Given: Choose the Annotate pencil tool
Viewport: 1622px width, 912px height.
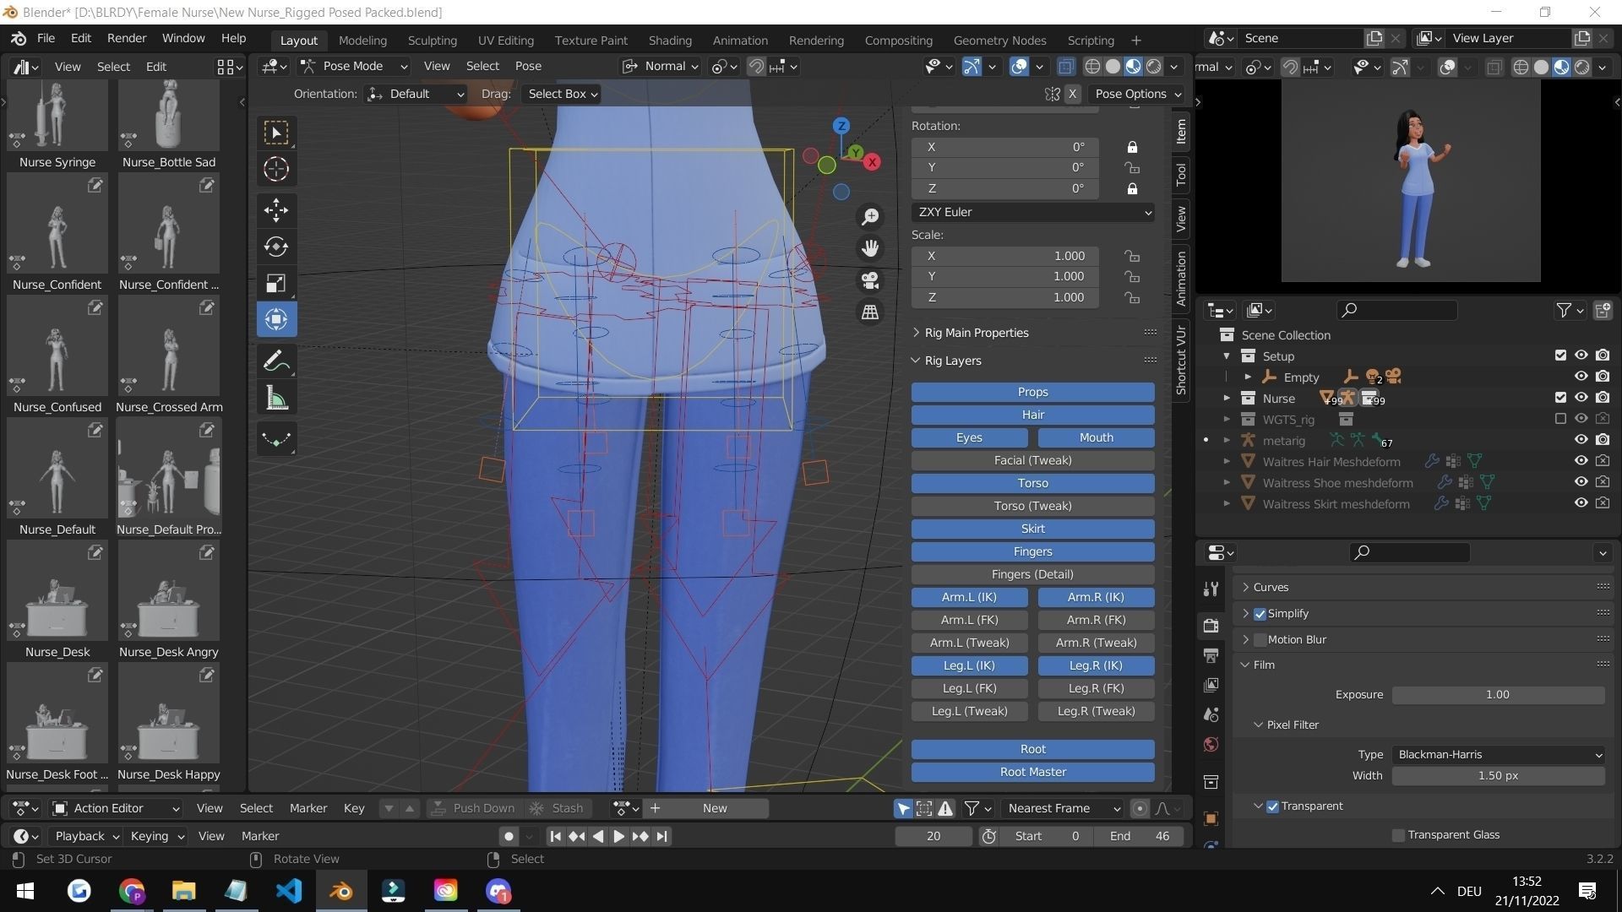Looking at the screenshot, I should [x=276, y=361].
